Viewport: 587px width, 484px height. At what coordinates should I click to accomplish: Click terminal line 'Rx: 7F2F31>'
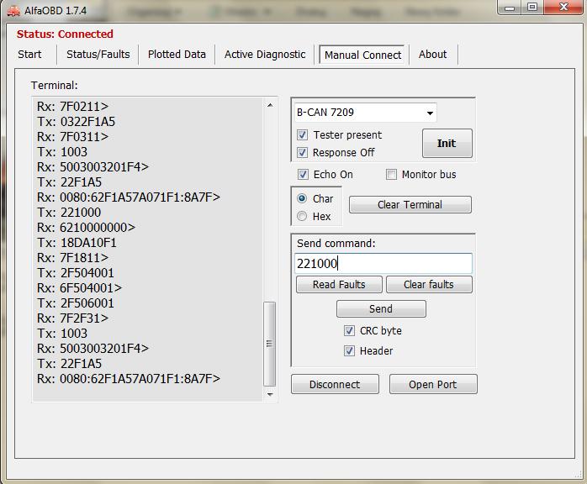click(x=72, y=318)
